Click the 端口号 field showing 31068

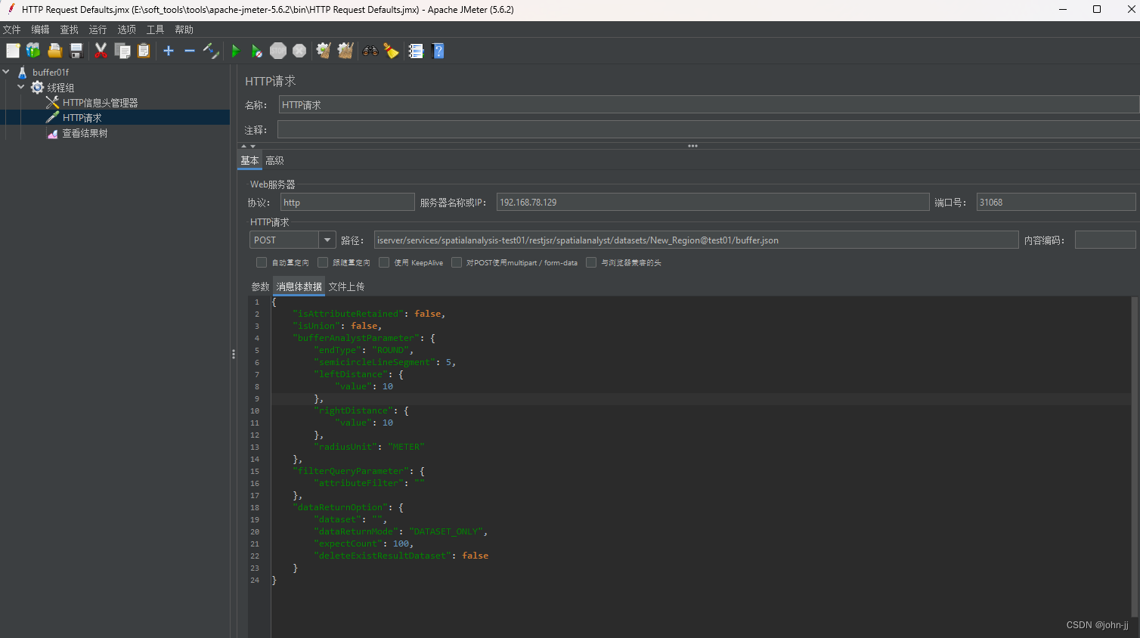(x=1056, y=202)
